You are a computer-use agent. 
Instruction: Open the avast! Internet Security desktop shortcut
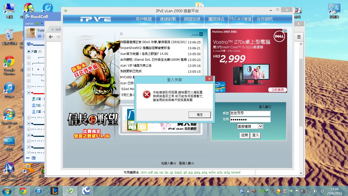tap(28, 172)
